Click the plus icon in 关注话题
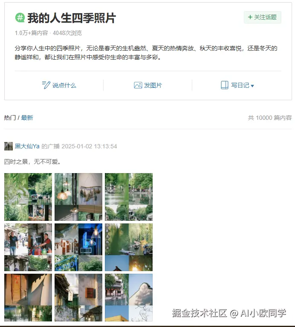Screen dimensions: 295x327 point(250,17)
